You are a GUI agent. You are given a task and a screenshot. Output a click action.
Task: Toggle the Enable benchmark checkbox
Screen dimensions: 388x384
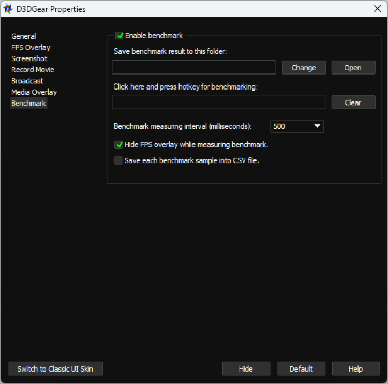120,36
